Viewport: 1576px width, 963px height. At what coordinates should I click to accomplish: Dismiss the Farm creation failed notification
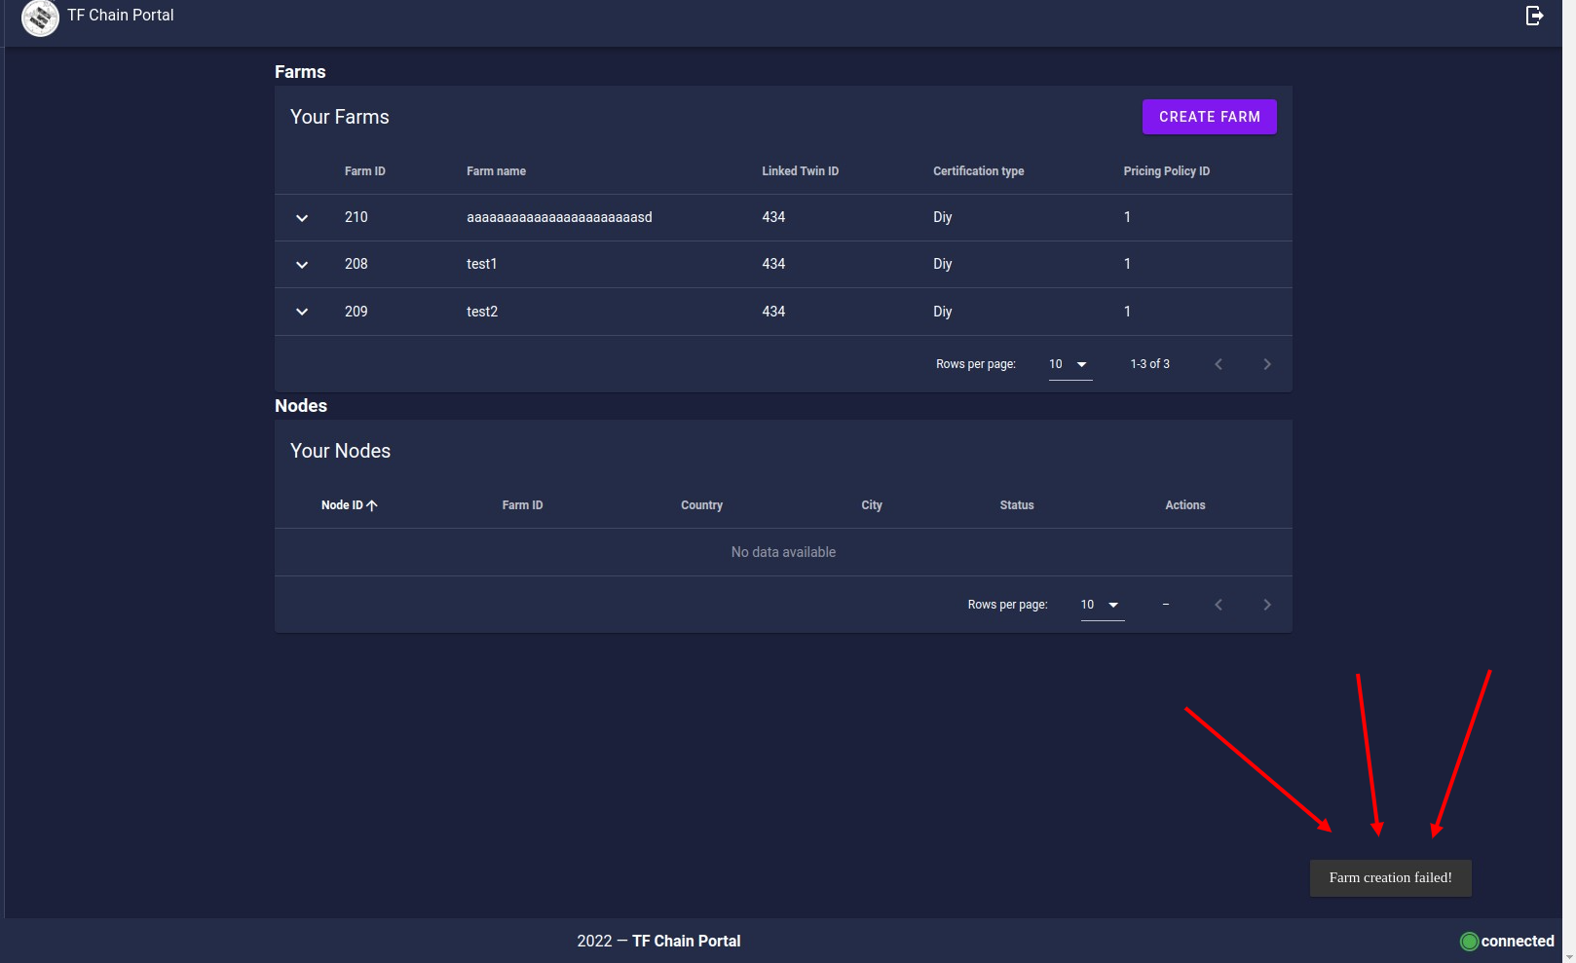coord(1390,877)
